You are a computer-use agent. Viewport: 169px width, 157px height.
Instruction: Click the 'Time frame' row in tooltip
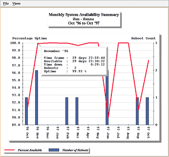point(74,58)
